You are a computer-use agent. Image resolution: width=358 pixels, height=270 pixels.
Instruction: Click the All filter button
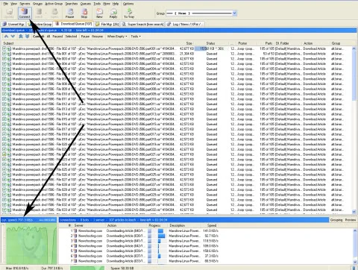pos(48,37)
